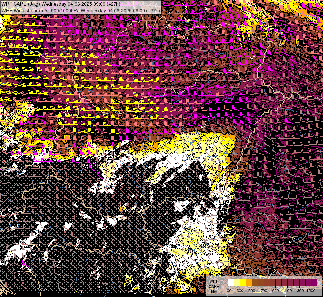Select the pale yellow legend swatch
This screenshot has width=323, height=297.
tap(237, 282)
